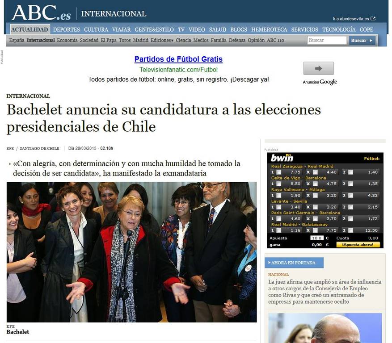392x343 pixels.
Task: Click arrow marker in Ahora en Portada header
Action: pyautogui.click(x=269, y=263)
